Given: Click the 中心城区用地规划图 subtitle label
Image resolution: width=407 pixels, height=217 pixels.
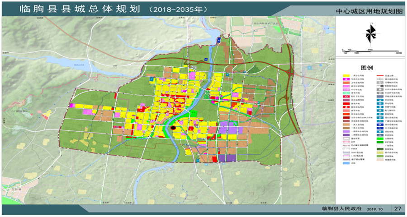Looking at the screenshot, I should click(369, 11).
